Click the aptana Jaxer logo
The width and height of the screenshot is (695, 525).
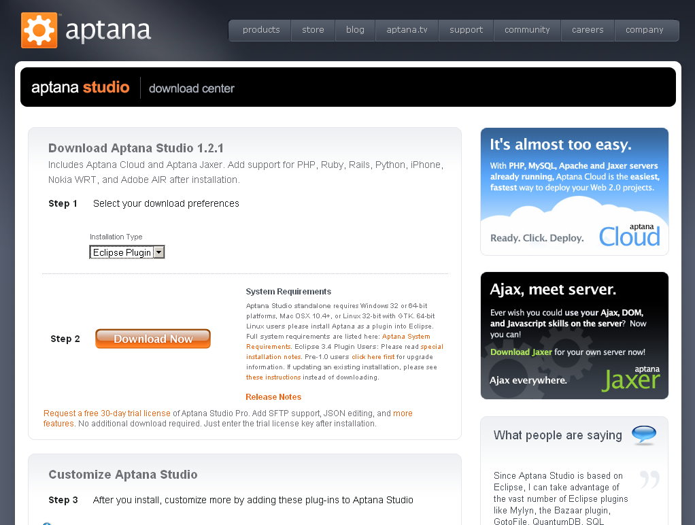(x=630, y=378)
